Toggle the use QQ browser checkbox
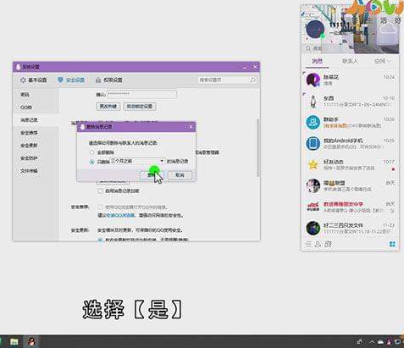Image resolution: width=404 pixels, height=348 pixels. coord(100,207)
